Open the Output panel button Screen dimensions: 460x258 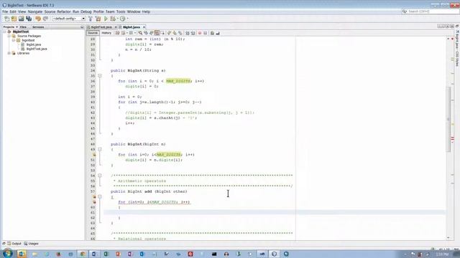[x=14, y=244]
